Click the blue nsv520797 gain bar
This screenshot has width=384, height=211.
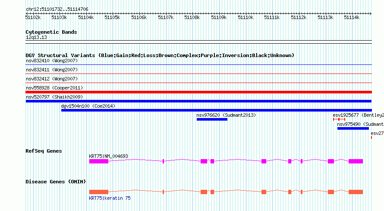pos(198,101)
